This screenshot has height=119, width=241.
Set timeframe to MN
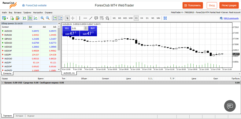[158, 18]
